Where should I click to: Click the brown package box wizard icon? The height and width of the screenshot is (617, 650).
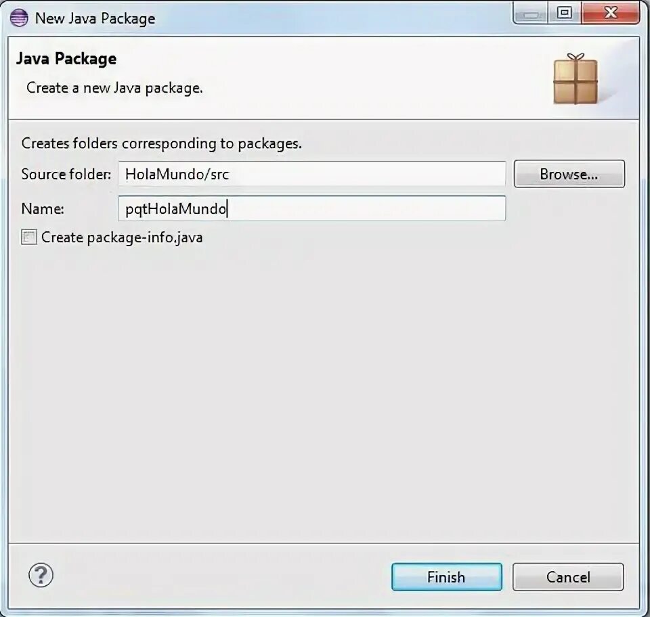(x=576, y=78)
